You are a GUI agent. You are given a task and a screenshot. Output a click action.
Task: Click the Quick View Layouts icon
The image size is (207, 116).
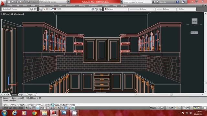[159, 108]
